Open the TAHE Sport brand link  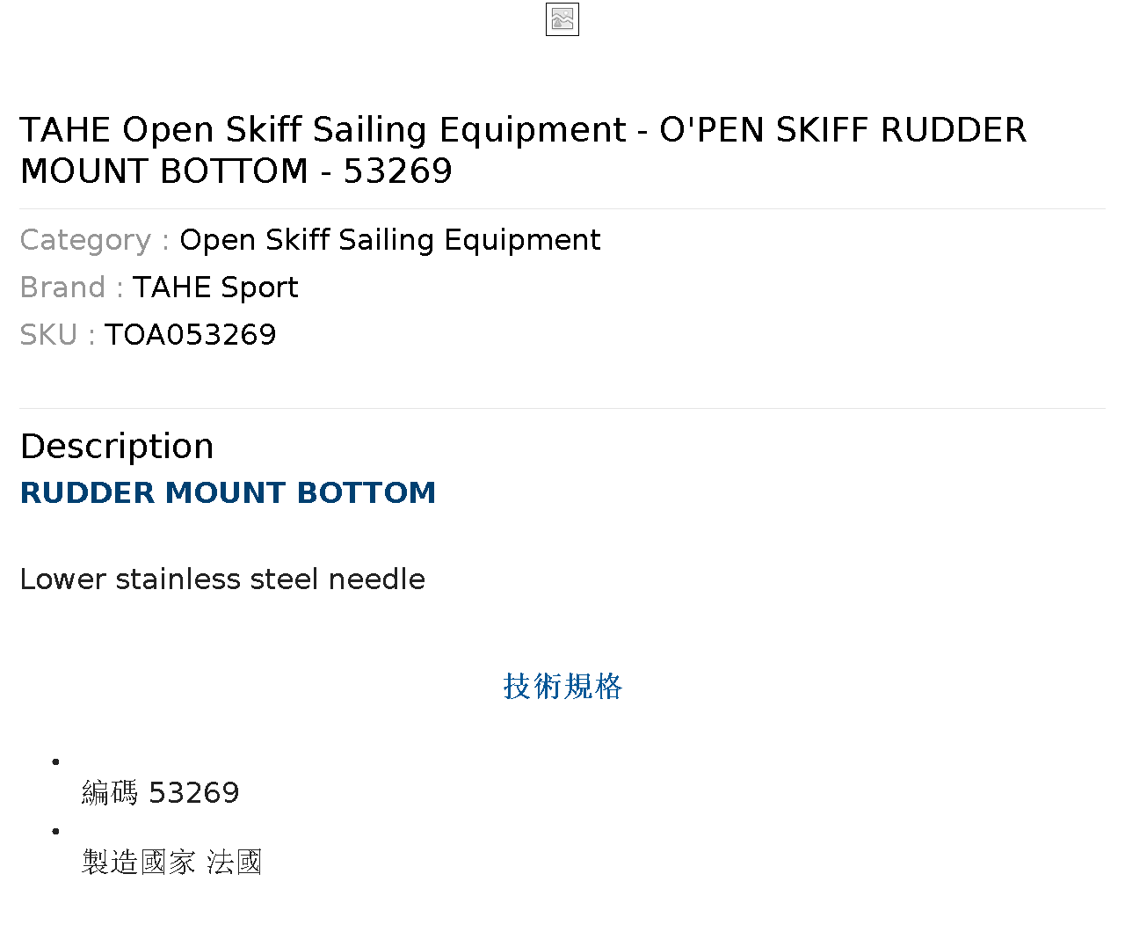[x=215, y=288]
